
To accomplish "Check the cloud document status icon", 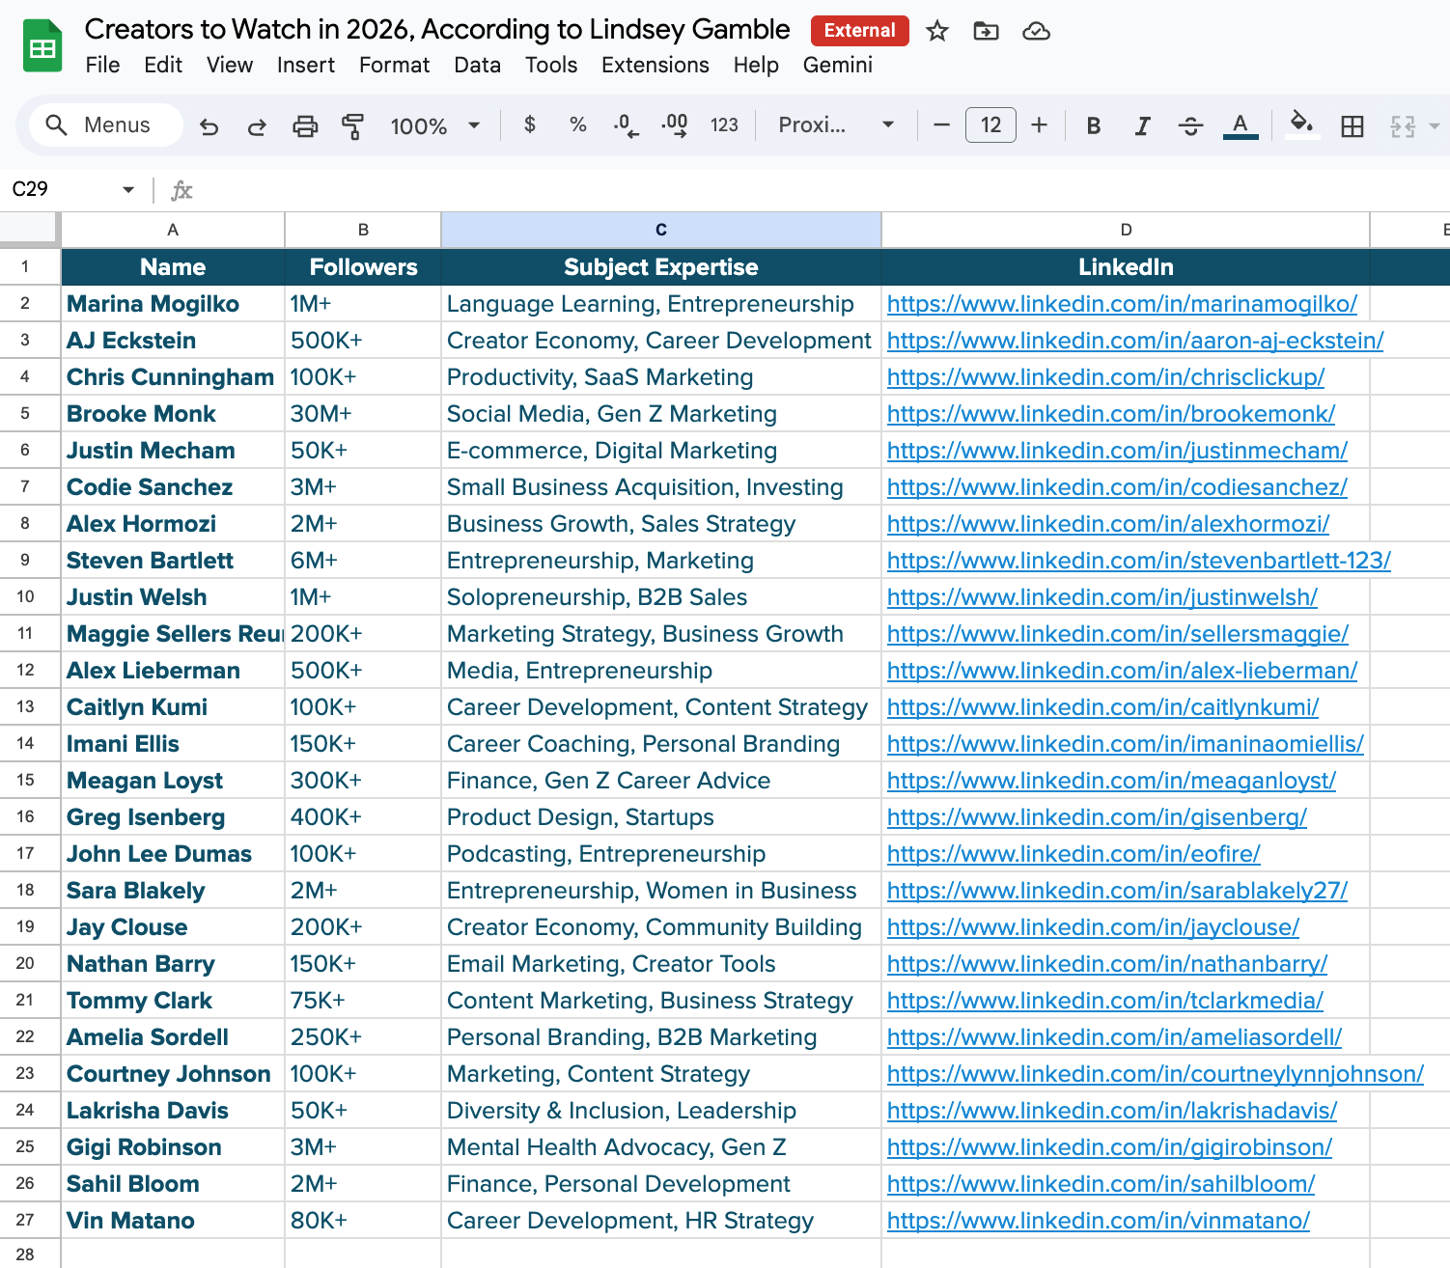I will coord(1036,32).
